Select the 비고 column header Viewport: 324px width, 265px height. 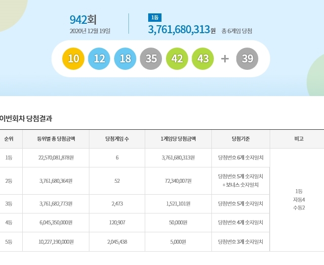299,139
